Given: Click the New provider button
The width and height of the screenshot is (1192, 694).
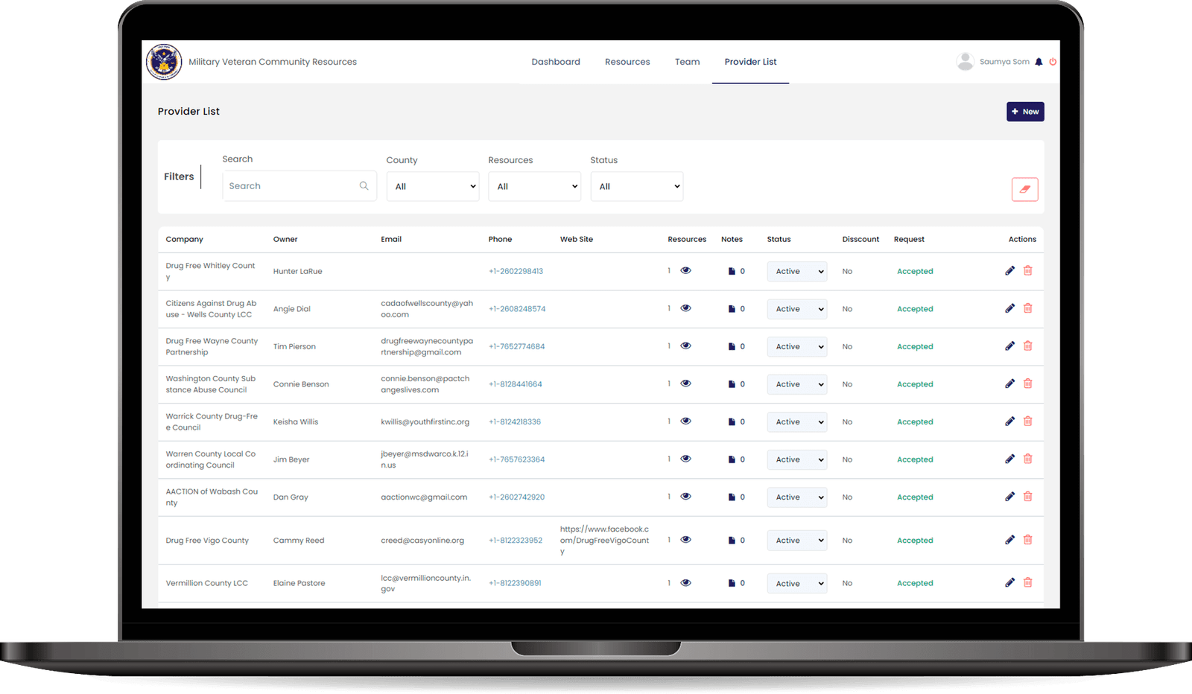Looking at the screenshot, I should point(1025,112).
